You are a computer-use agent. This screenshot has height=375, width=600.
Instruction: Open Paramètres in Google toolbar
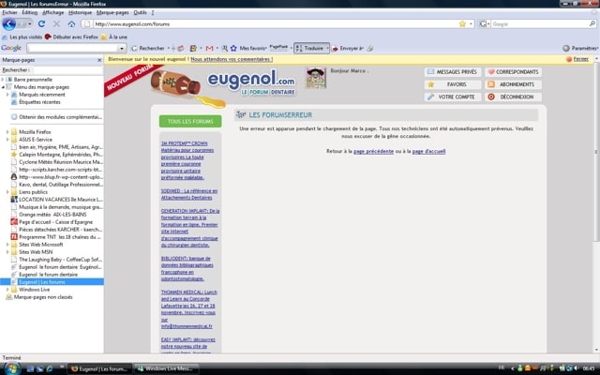tap(580, 48)
